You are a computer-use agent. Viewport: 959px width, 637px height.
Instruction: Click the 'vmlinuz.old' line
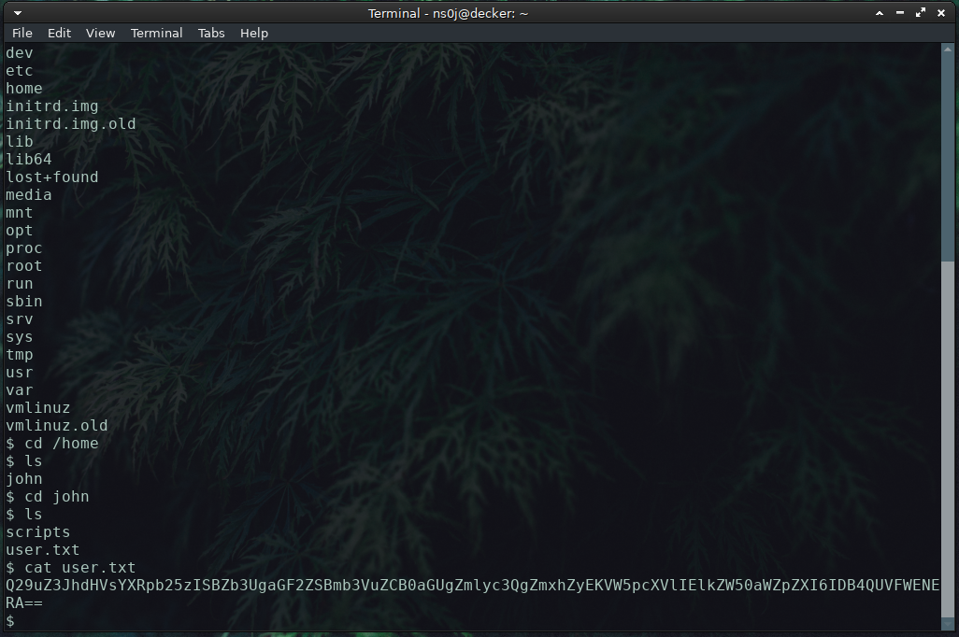[57, 426]
